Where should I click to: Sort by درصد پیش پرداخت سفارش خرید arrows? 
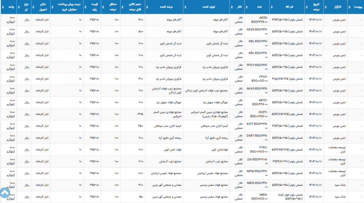(x=52, y=7)
